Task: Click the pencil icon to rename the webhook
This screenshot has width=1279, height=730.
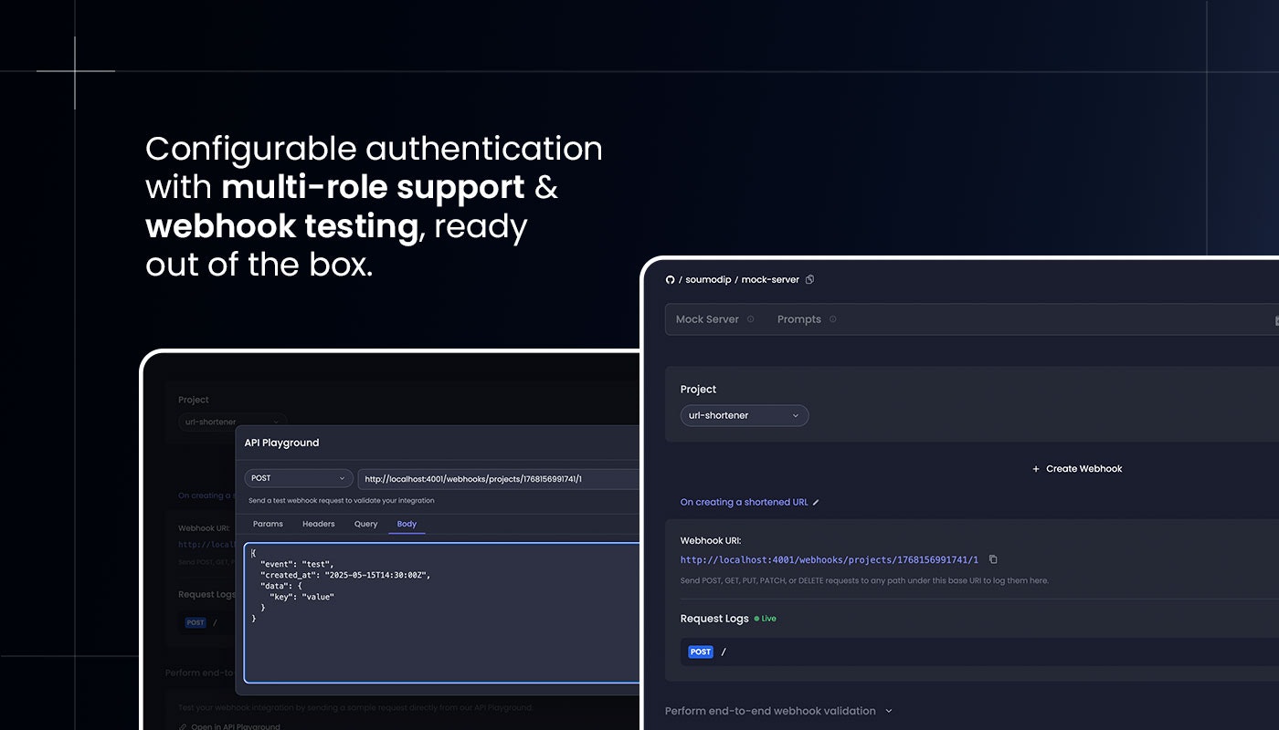Action: [817, 502]
